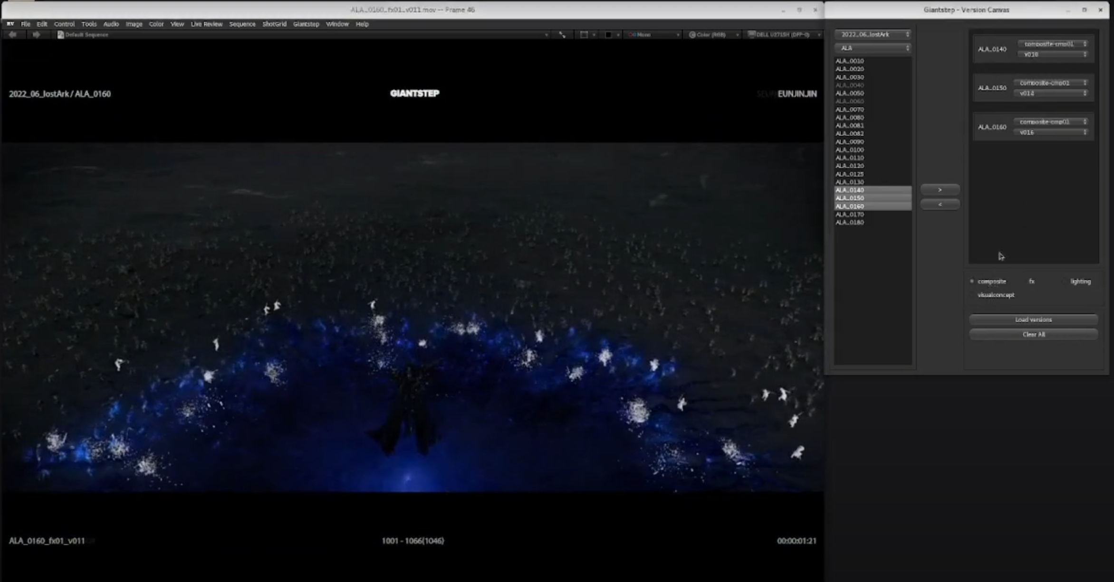Click the RV logo icon in menu bar
The width and height of the screenshot is (1114, 582).
click(10, 24)
